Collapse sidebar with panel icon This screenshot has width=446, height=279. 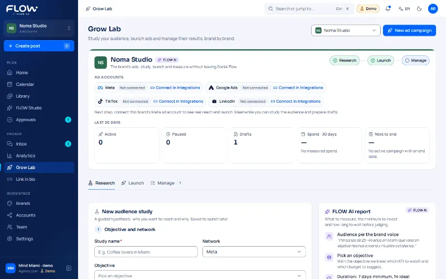click(69, 268)
